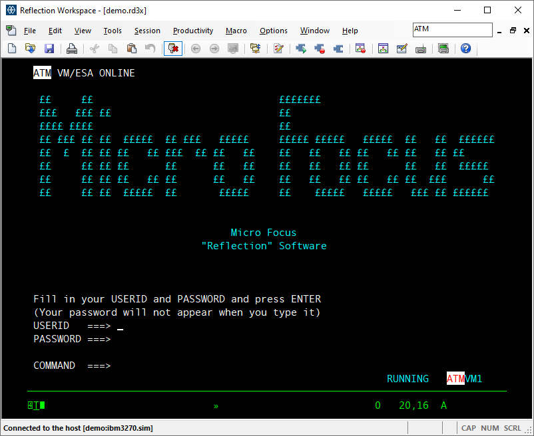Click the plain blue macro icon
534x436 pixels.
338,49
